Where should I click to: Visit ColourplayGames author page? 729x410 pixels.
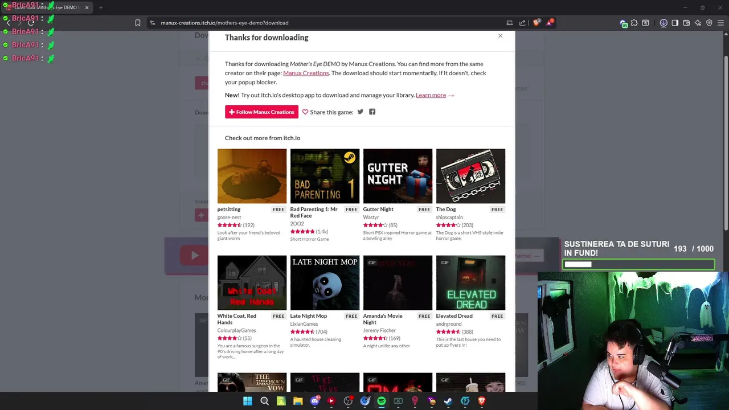pos(236,330)
